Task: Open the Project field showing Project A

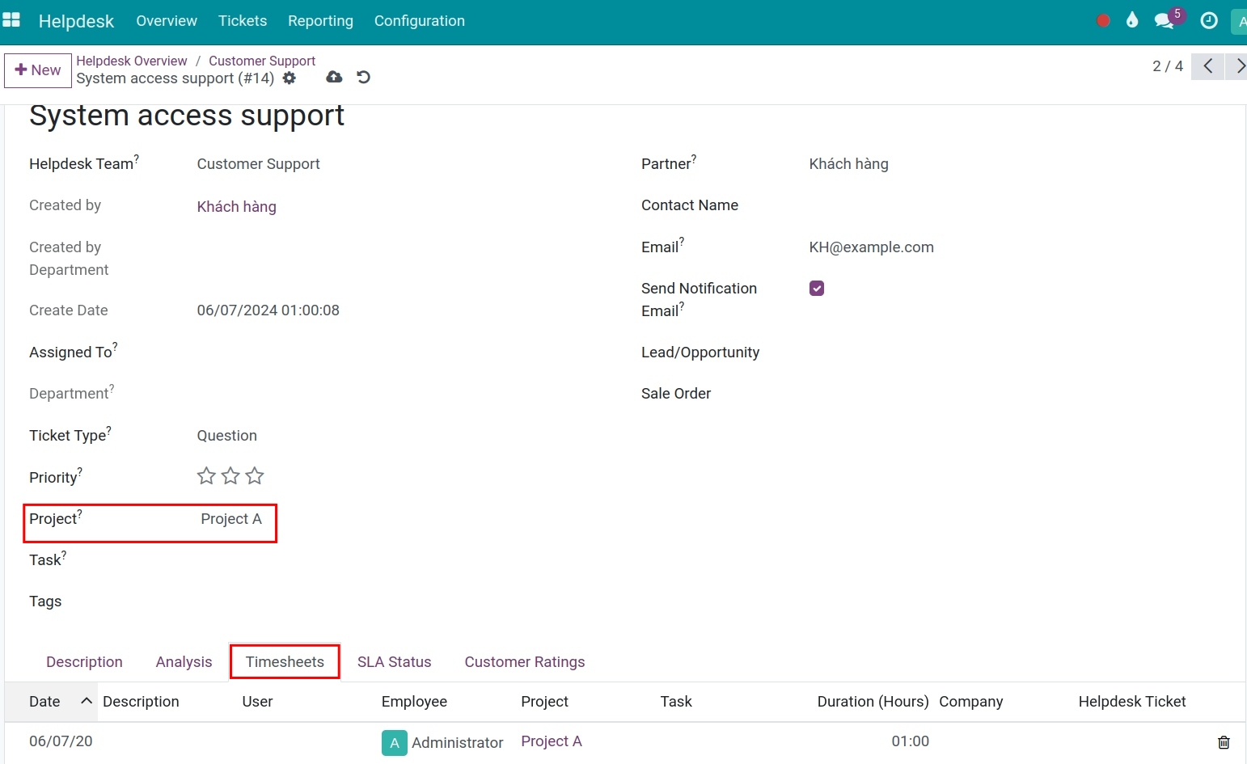Action: click(x=231, y=519)
